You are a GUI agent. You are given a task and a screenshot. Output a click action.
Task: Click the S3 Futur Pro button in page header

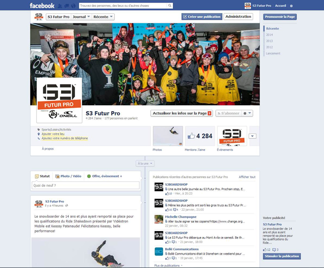pyautogui.click(x=59, y=17)
